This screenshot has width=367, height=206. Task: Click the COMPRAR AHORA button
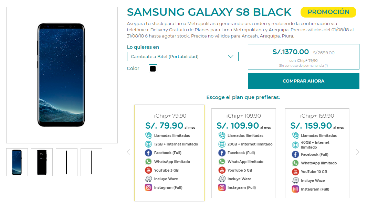304,81
